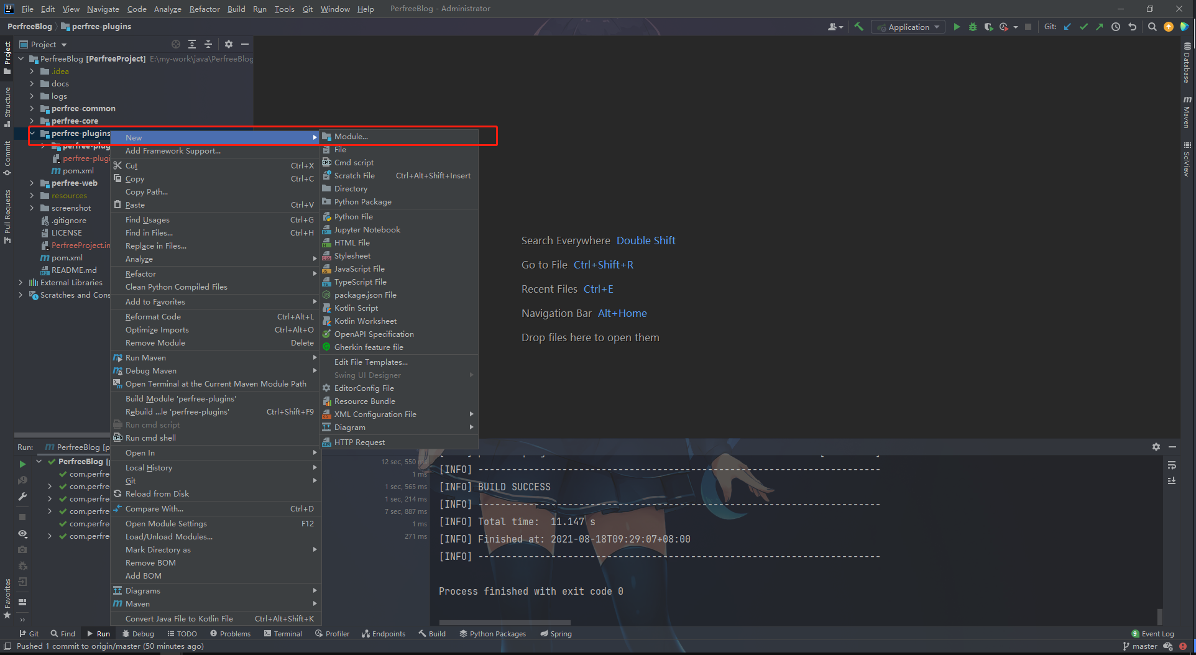Click the Git Push green arrow icon
This screenshot has height=655, width=1196.
tap(1099, 27)
